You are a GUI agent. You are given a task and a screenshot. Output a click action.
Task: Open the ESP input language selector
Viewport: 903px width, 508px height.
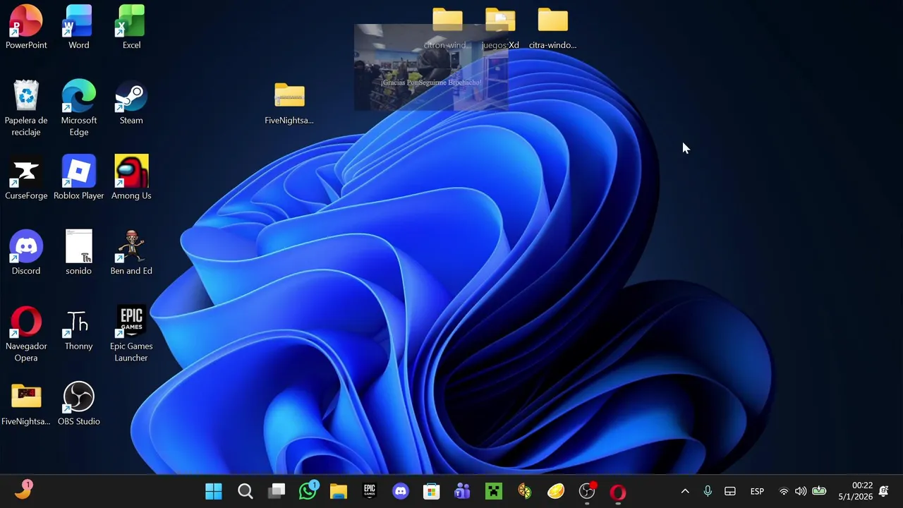[757, 491]
